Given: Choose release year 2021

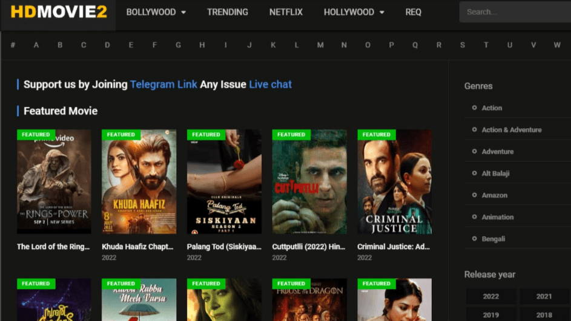Looking at the screenshot, I should click(544, 296).
